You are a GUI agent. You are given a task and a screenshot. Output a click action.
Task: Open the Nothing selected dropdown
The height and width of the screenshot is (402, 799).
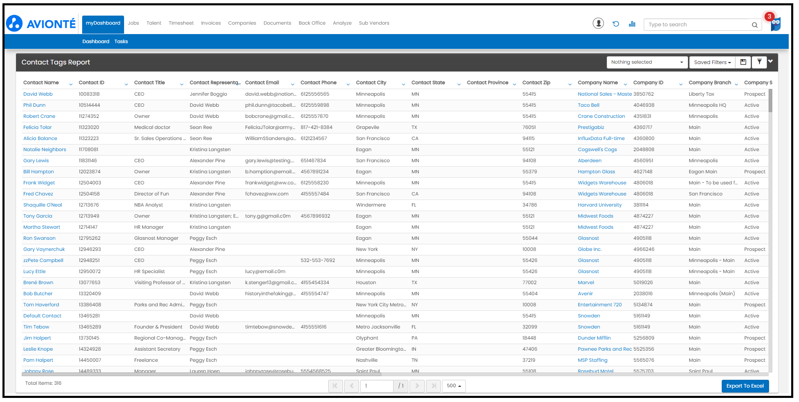(x=647, y=62)
